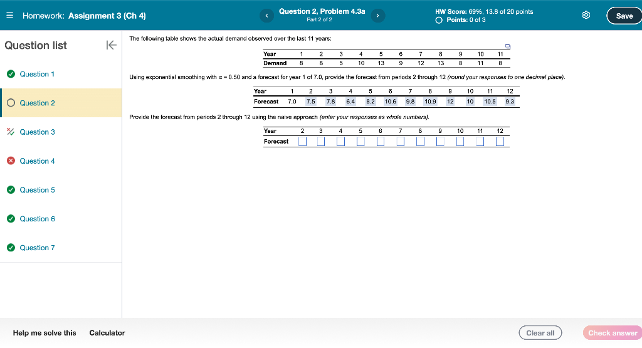The image size is (642, 348).
Task: Click the Clear all button
Action: [x=540, y=333]
